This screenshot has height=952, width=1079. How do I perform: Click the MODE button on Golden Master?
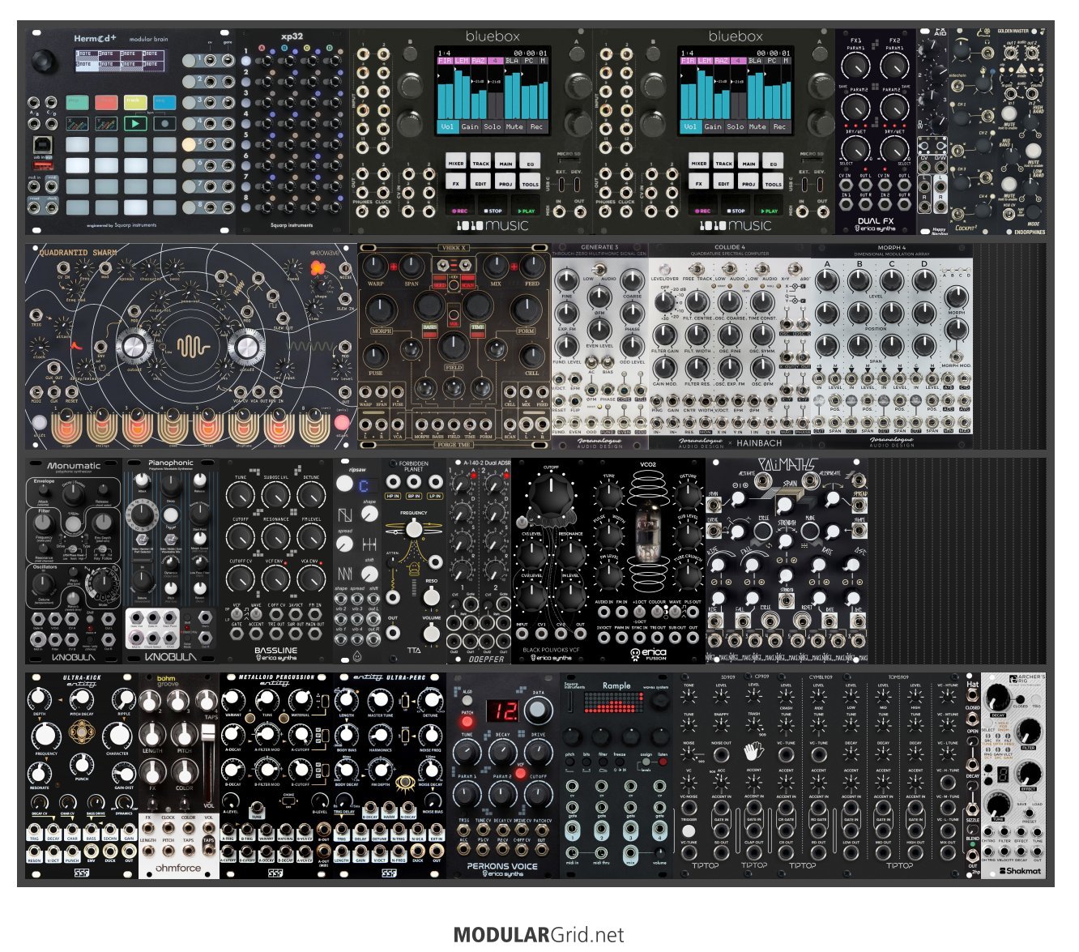[1034, 210]
